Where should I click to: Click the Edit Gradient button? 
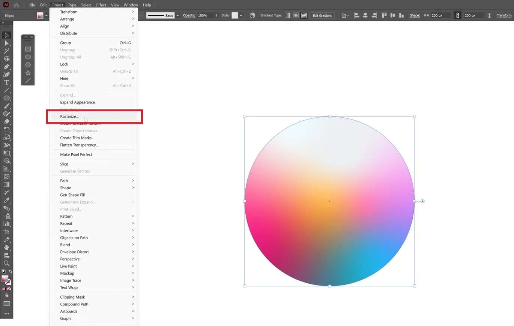coord(322,15)
